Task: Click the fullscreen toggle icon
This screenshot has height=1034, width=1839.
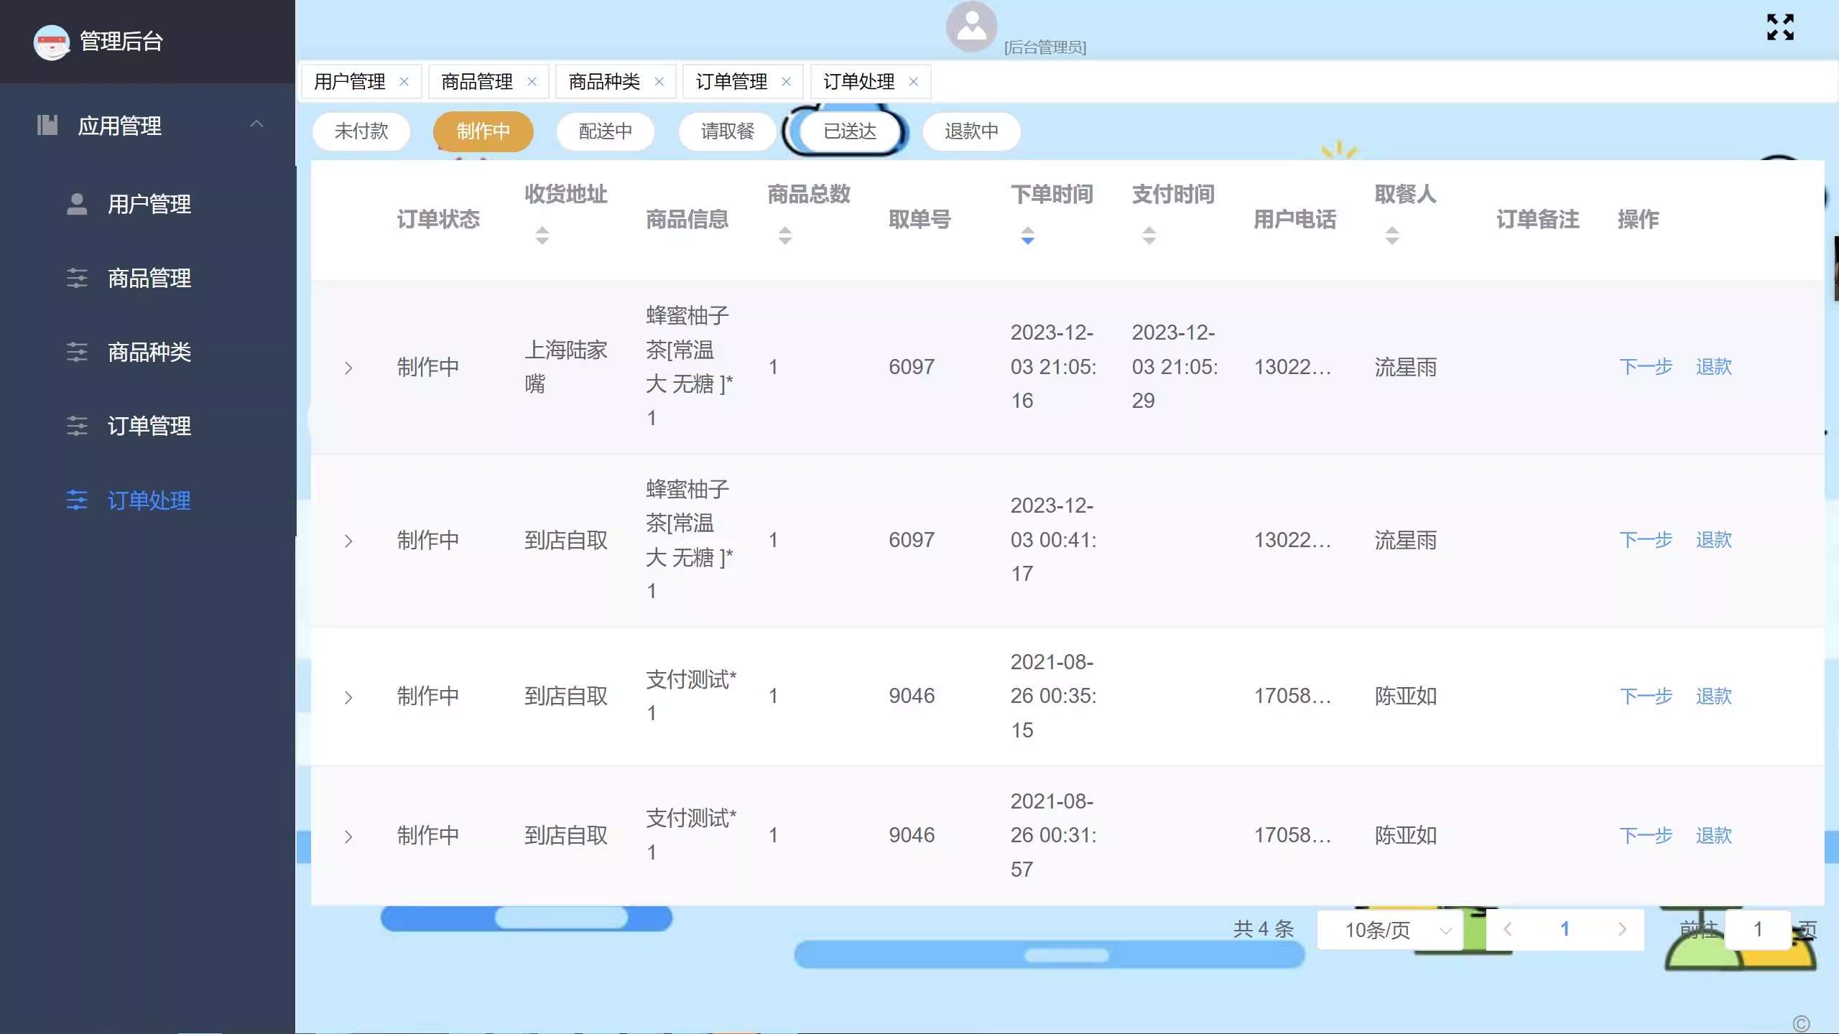Action: tap(1780, 27)
